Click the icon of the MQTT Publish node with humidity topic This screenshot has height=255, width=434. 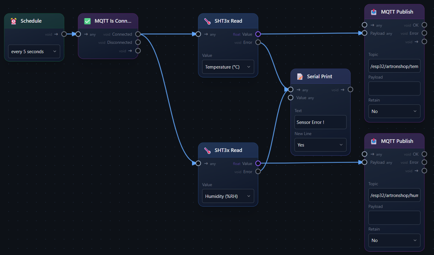coord(374,141)
